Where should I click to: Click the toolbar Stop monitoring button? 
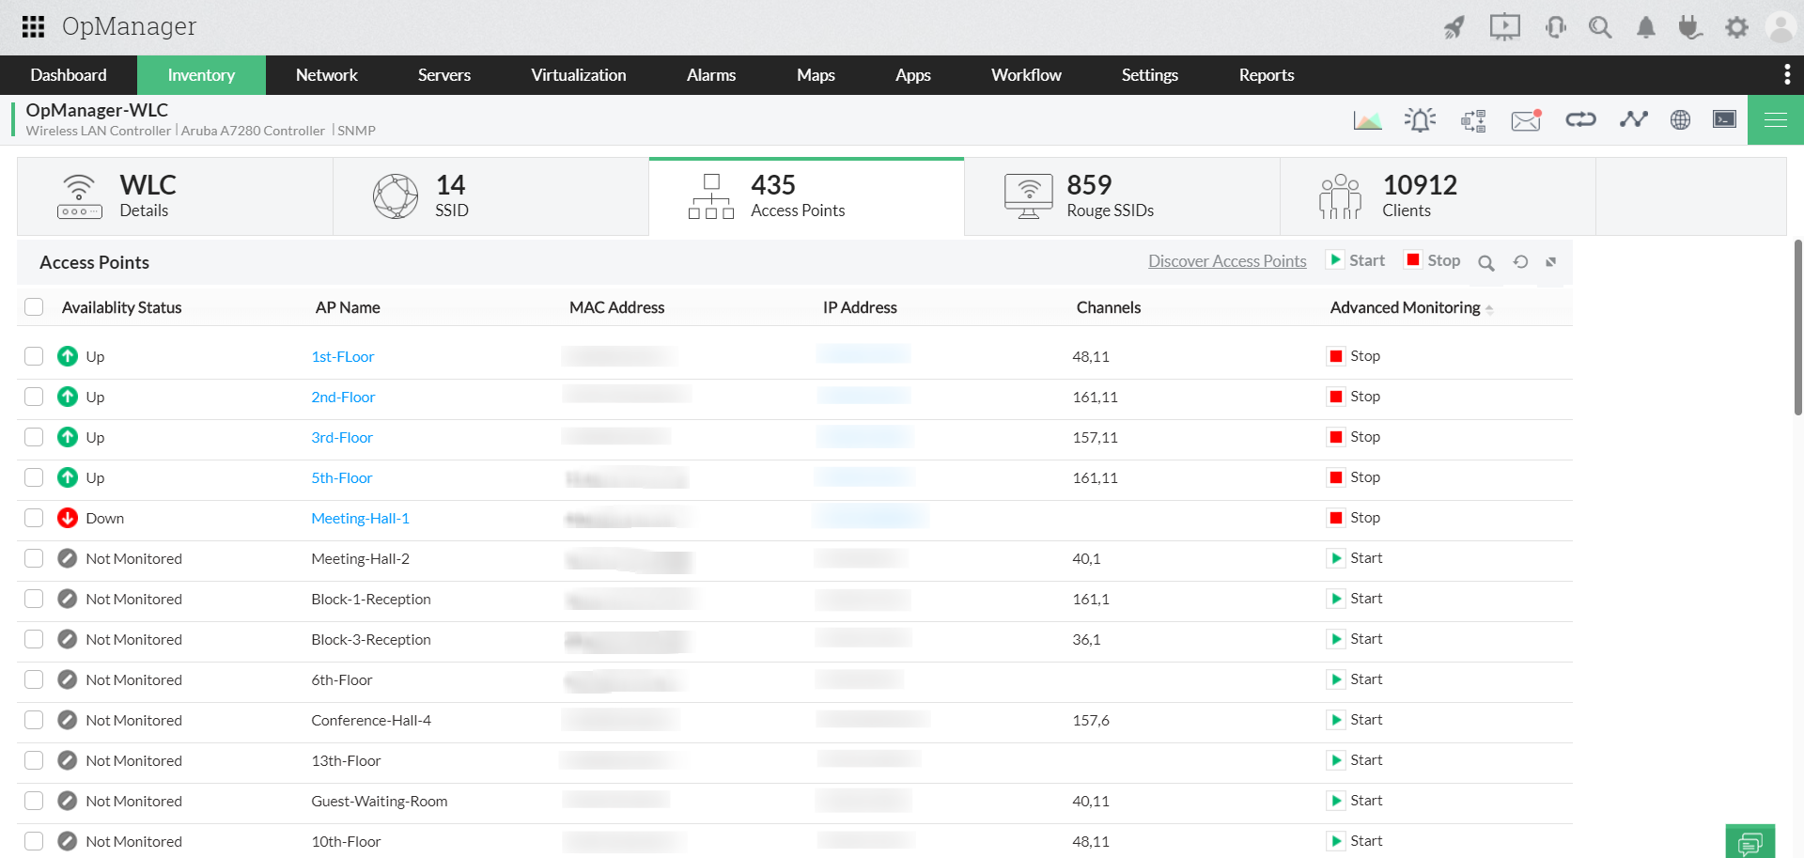[x=1433, y=260]
